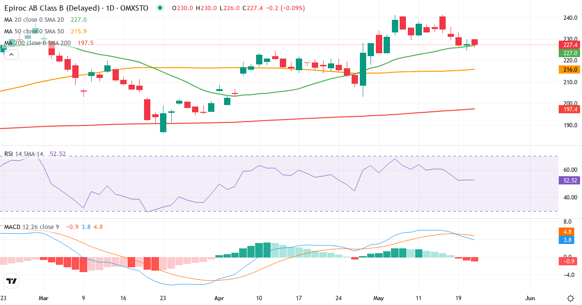This screenshot has width=582, height=305.
Task: Click the red 197.4 price axis label
Action: (x=568, y=109)
